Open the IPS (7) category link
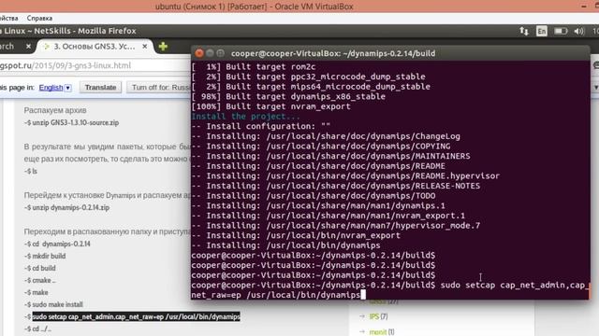Screen dimensions: 599x336 click(378, 316)
